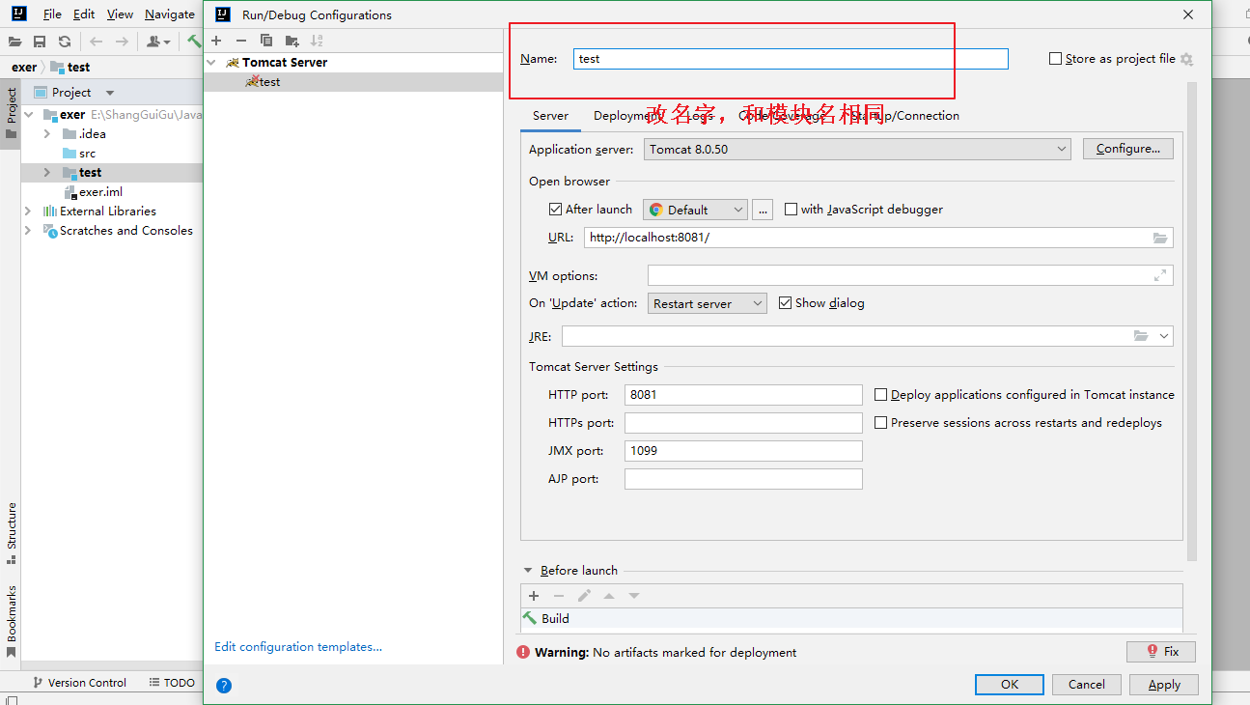
Task: Click the JMX port field
Action: [743, 450]
